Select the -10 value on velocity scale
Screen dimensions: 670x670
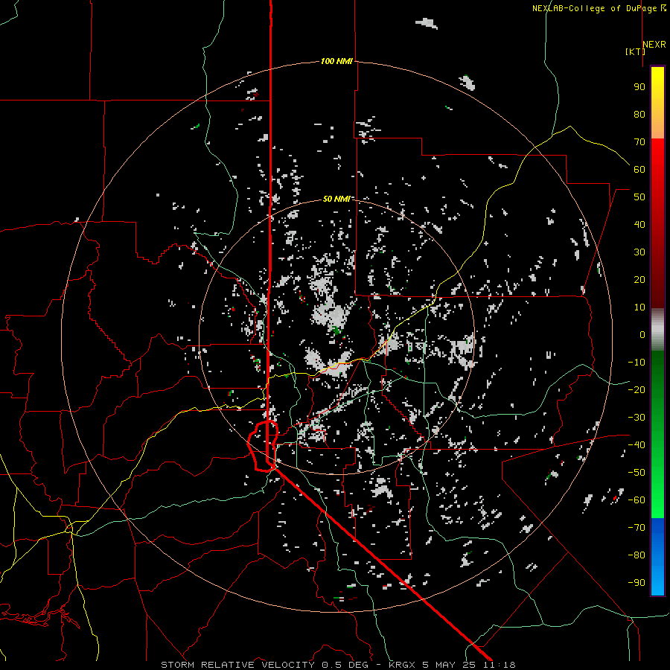[x=636, y=363]
